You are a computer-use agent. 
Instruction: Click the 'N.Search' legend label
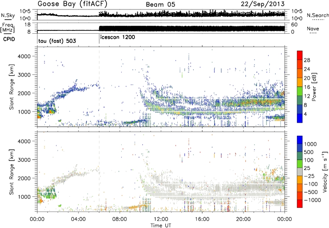(x=318, y=15)
